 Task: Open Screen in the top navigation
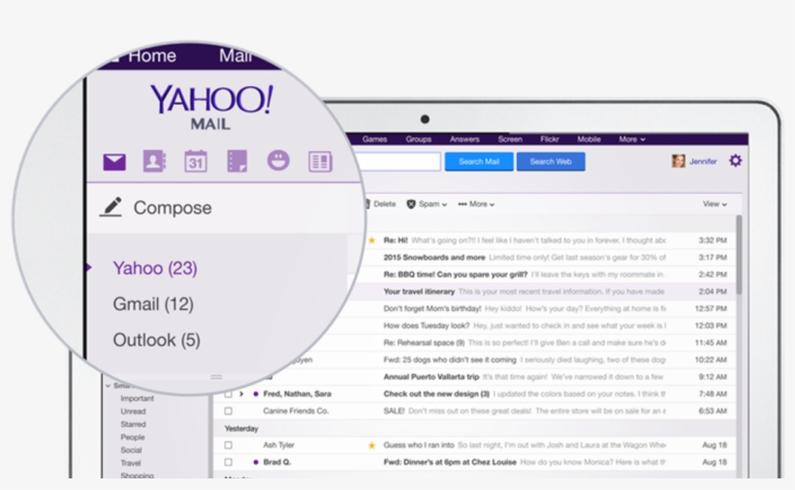point(510,139)
